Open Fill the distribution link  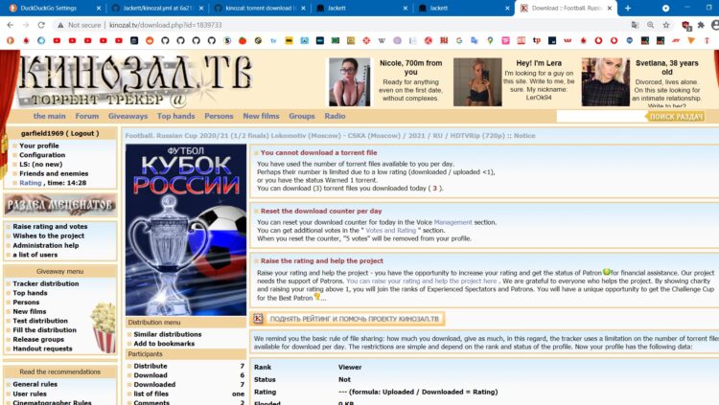(x=44, y=330)
